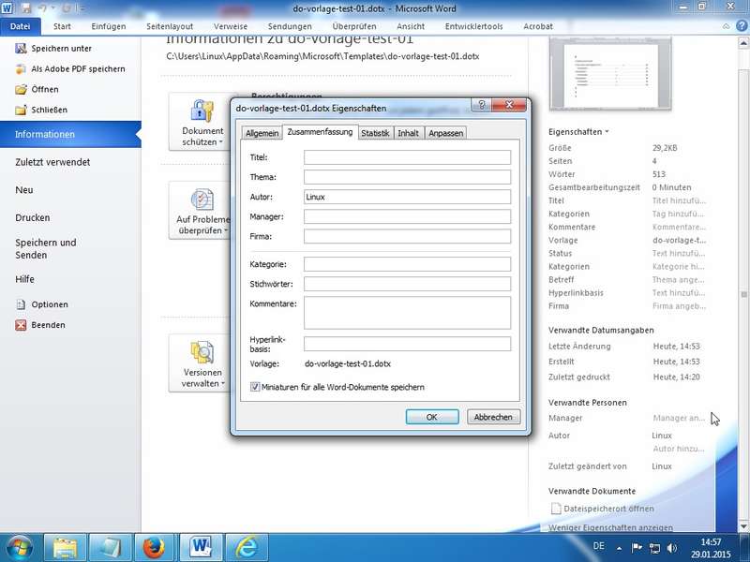Confirm the dialog with OK
This screenshot has height=562, width=750.
click(x=432, y=417)
